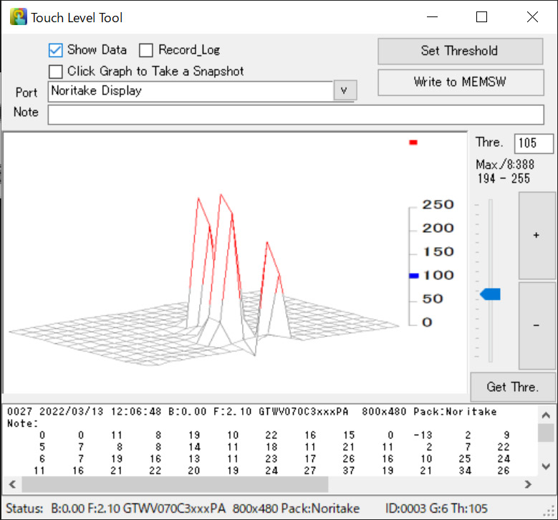Screen dimensions: 558x520
Task: Increase the threshold with the plus button
Action: point(537,236)
